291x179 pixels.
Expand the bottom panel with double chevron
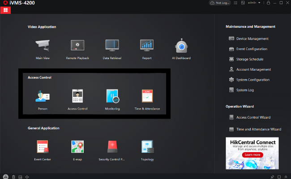(x=286, y=177)
